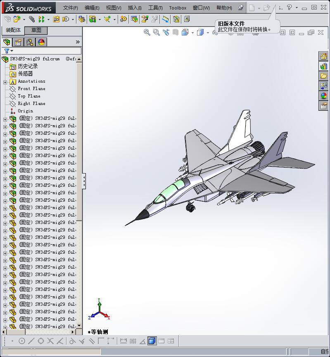Open the Appearances color ball task pane icon
Image resolution: width=330 pixels, height=357 pixels.
(x=324, y=96)
